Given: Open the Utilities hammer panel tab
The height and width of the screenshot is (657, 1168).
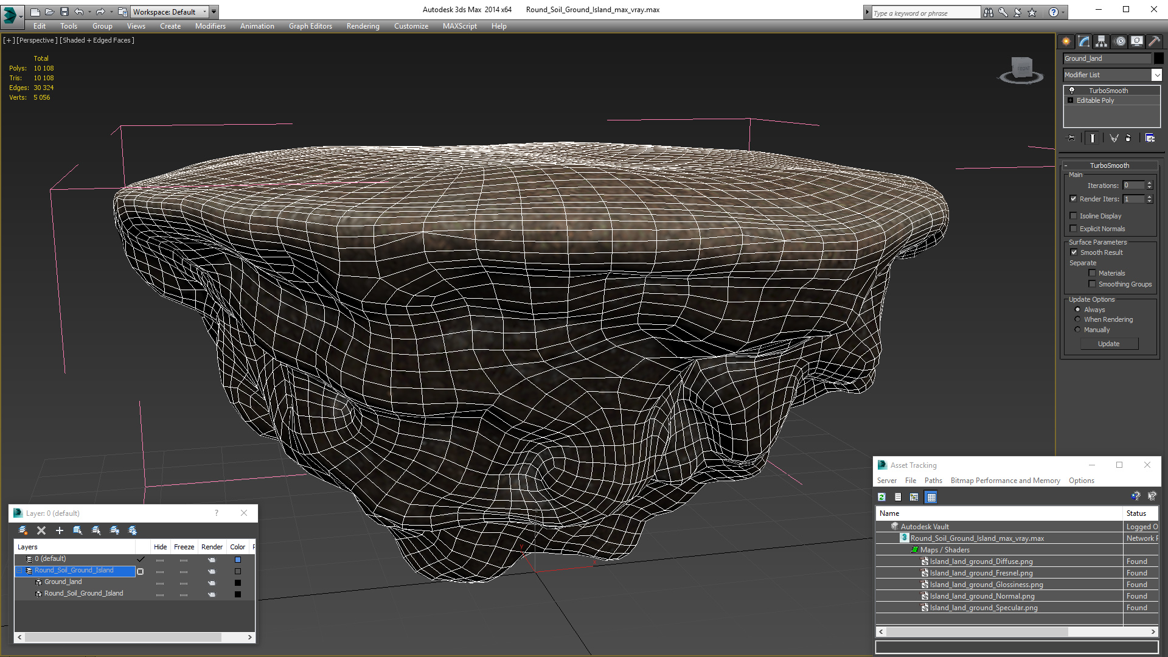Looking at the screenshot, I should [x=1154, y=41].
